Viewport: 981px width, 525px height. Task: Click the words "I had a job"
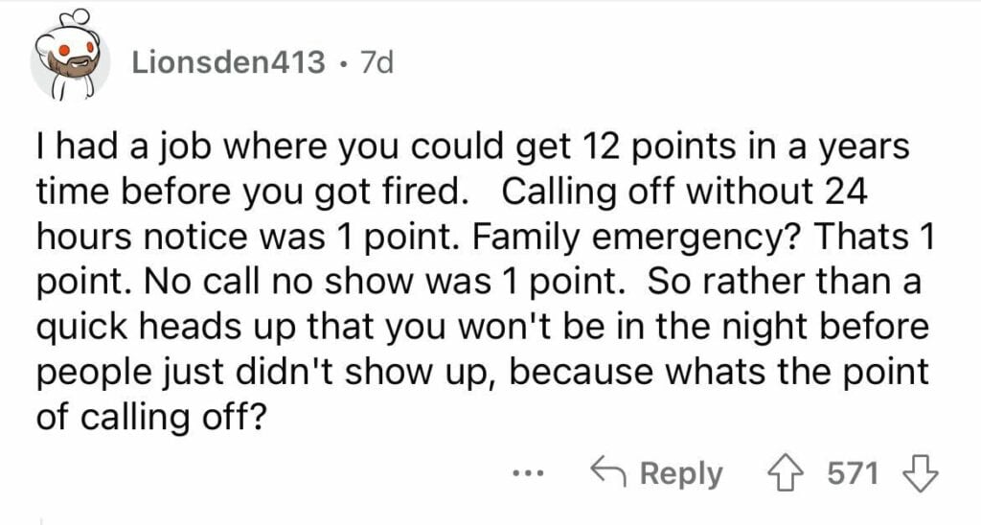pos(124,148)
